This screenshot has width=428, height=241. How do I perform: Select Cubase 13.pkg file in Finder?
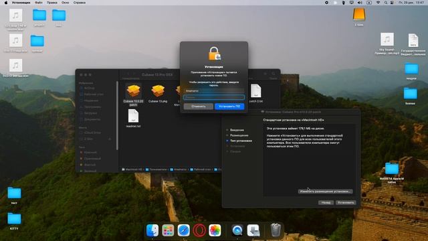pyautogui.click(x=158, y=94)
